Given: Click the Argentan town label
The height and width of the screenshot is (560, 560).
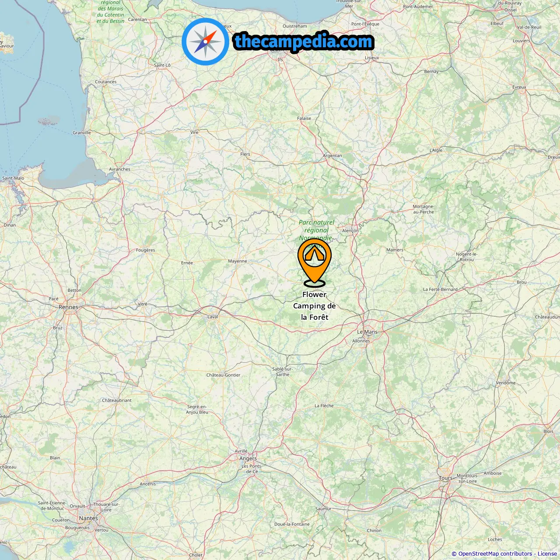Looking at the screenshot, I should tap(332, 156).
